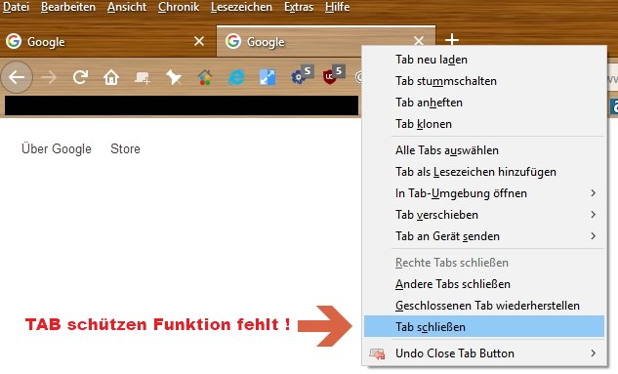Click the blue expand arrows toolbar icon
The height and width of the screenshot is (374, 618).
pyautogui.click(x=268, y=77)
